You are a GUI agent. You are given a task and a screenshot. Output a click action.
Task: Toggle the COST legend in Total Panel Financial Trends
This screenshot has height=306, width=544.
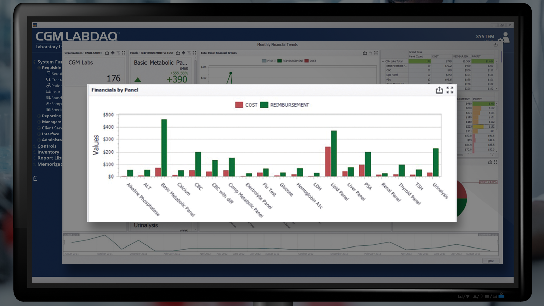click(x=310, y=61)
